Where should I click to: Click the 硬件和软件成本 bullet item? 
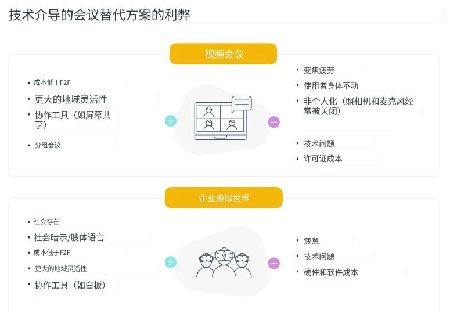point(331,272)
